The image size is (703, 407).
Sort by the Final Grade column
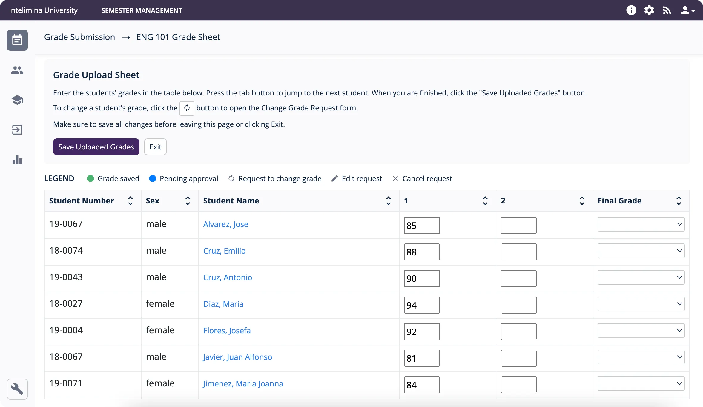click(679, 201)
